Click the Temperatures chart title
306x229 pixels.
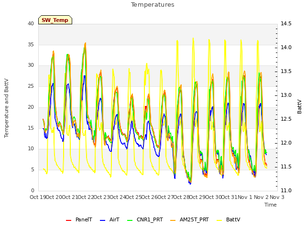tap(153, 5)
